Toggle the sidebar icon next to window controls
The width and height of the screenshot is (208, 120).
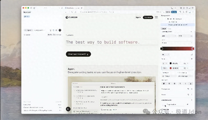pos(32,8)
